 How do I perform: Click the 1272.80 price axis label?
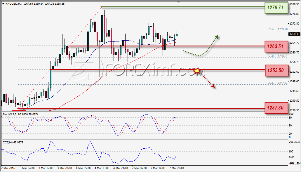(294, 23)
